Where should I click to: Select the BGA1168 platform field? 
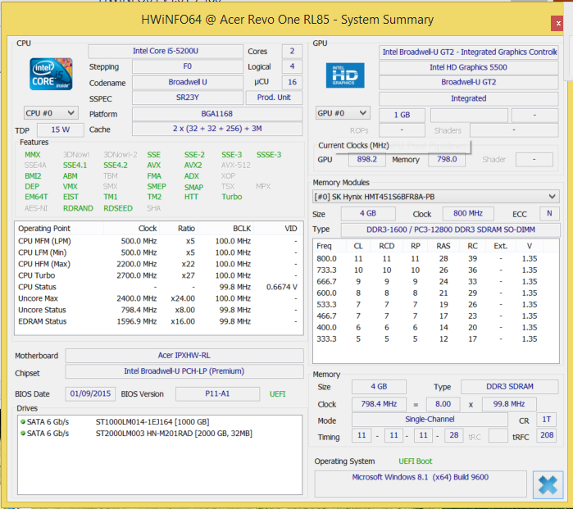coord(217,114)
